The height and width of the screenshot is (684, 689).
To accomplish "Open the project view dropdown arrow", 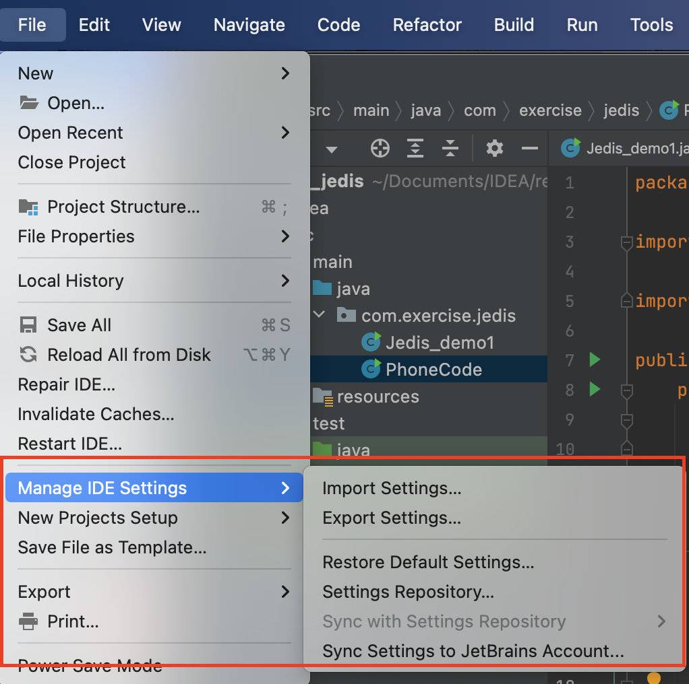I will (332, 150).
